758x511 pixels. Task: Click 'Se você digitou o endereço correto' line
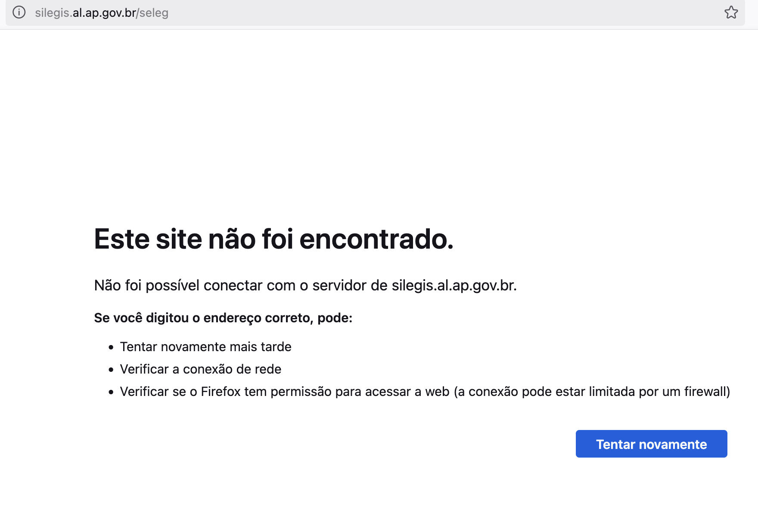(x=223, y=318)
